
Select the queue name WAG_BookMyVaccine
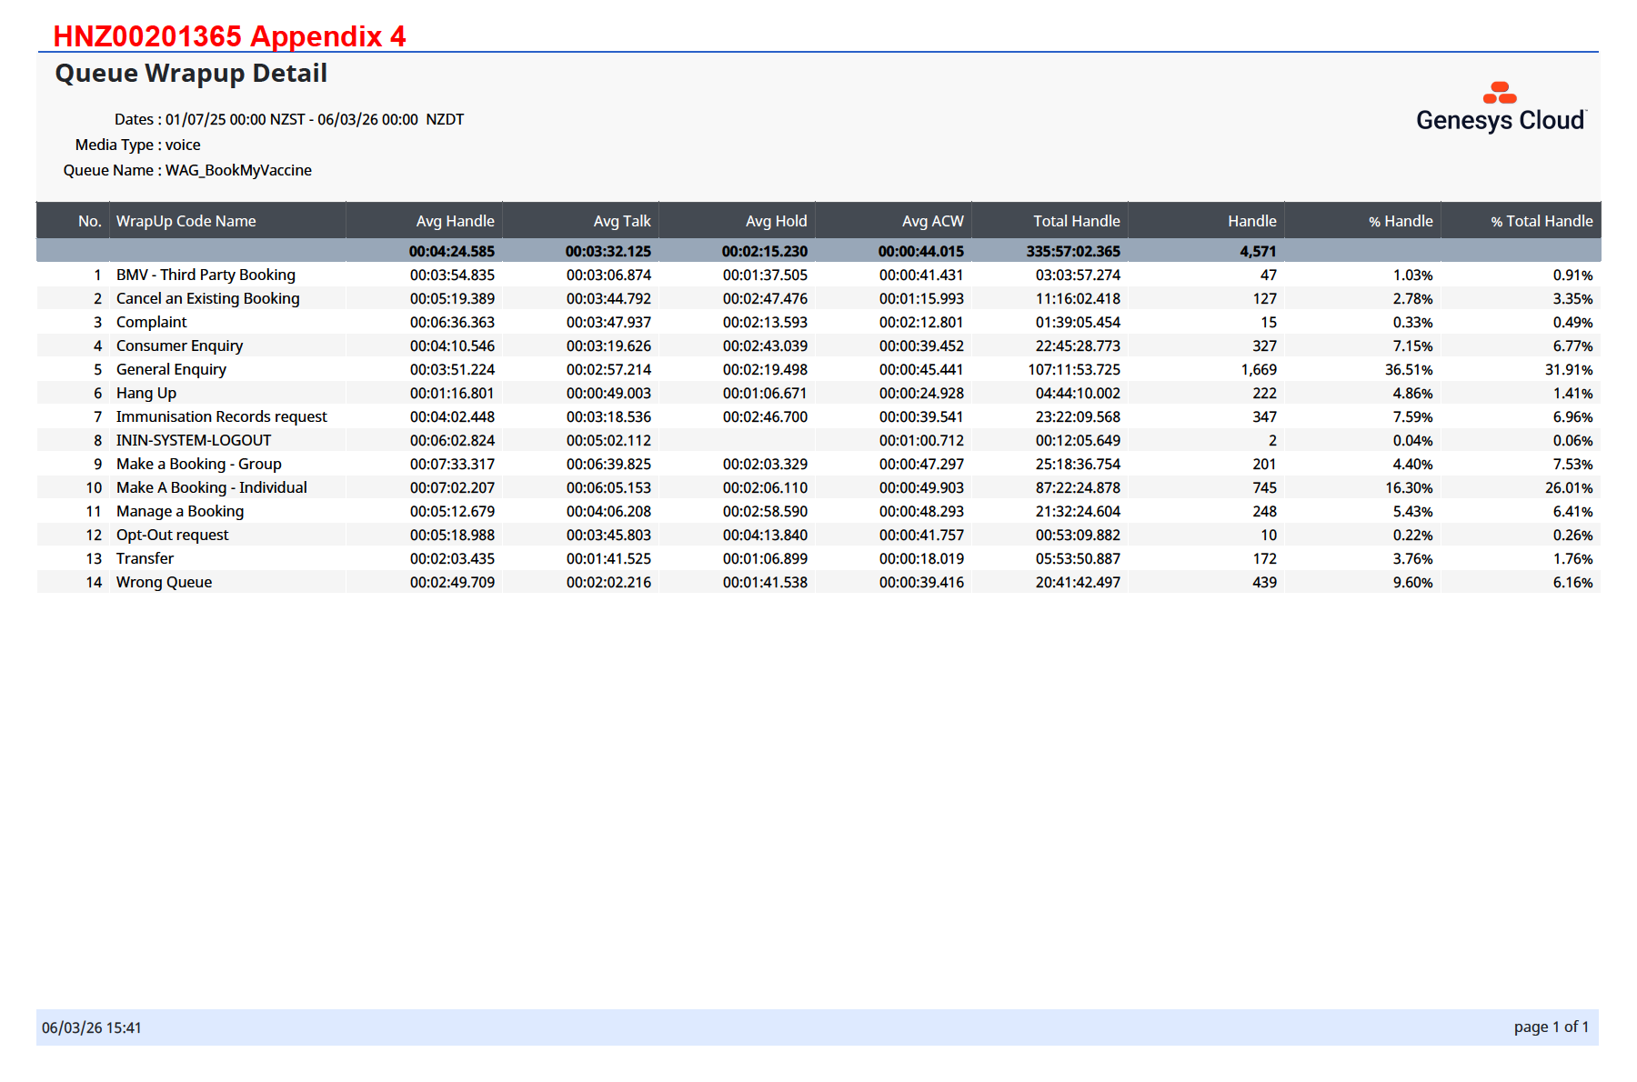click(x=238, y=170)
